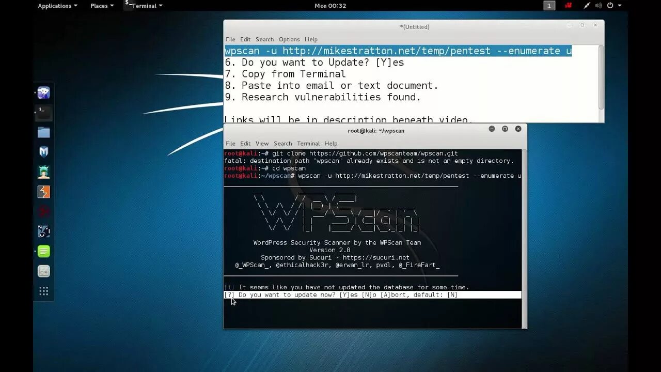Open the Files folder icon in dock
661x372 pixels.
[x=44, y=132]
